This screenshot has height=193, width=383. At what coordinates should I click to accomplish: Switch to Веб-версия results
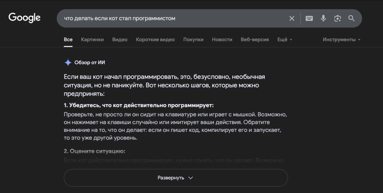(255, 39)
